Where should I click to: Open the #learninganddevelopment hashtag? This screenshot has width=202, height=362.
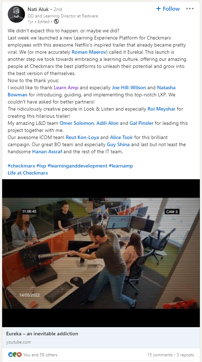(77, 166)
